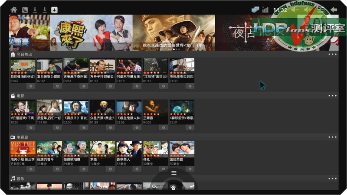Open info button under 我们被油价伤过

point(31,86)
